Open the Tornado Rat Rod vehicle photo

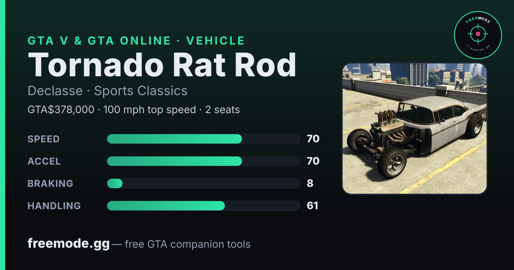(415, 129)
